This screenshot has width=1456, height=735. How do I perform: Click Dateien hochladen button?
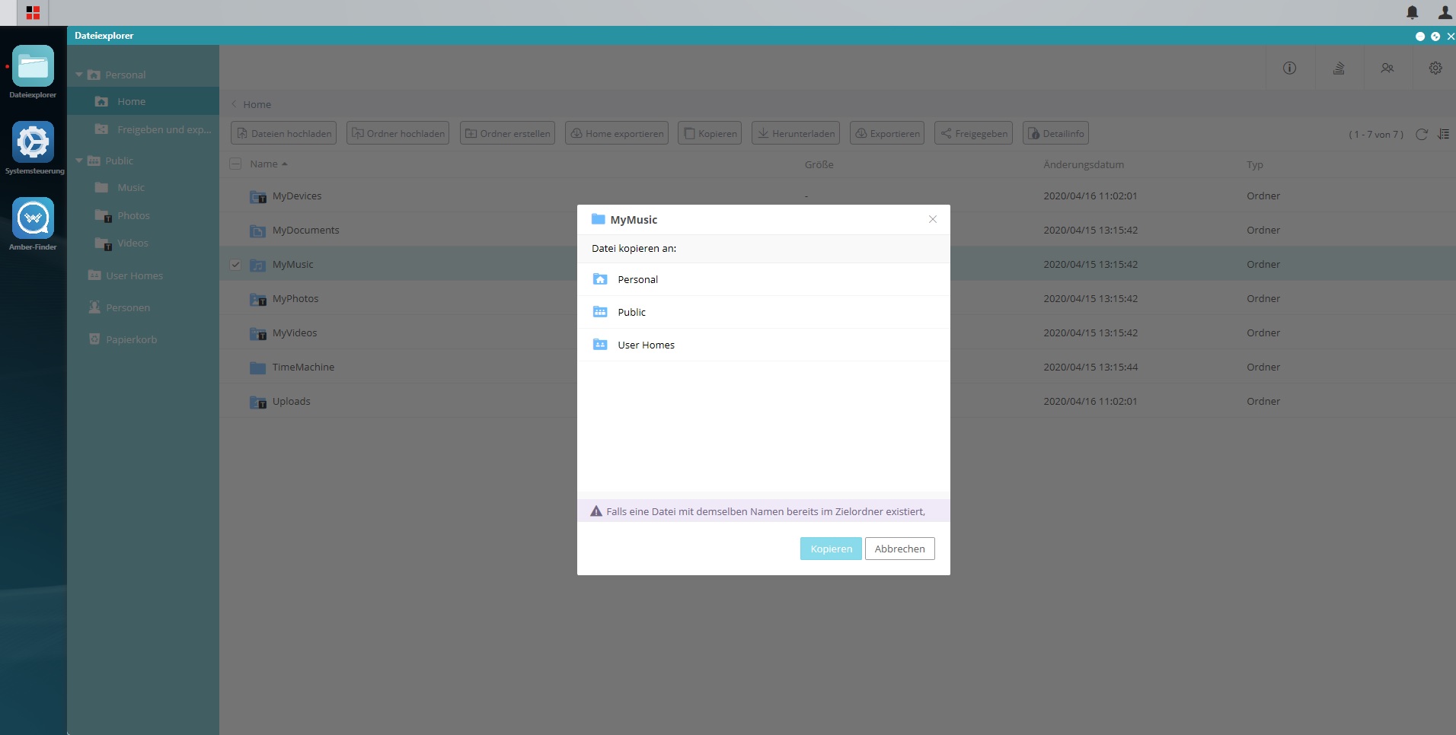pos(283,133)
